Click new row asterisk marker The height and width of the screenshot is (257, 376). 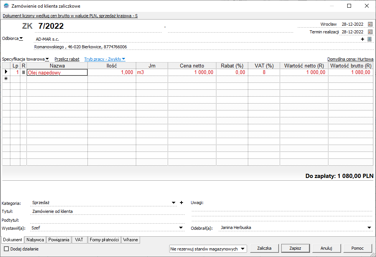pos(6,79)
